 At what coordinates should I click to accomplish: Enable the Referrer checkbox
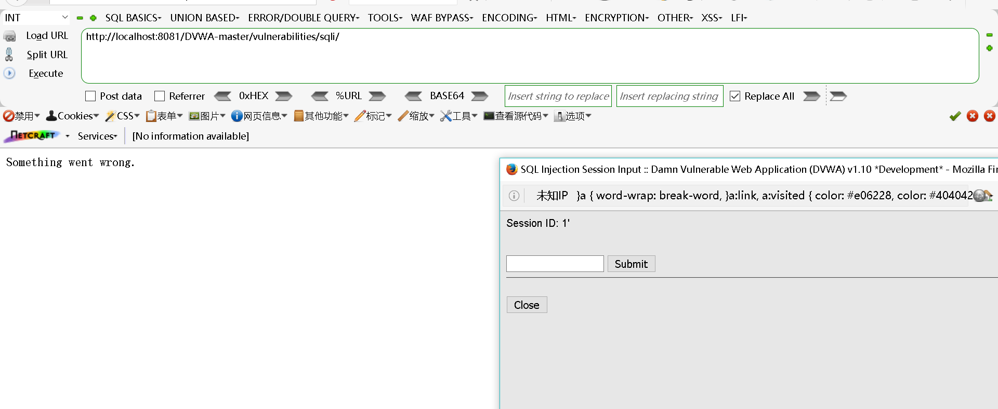pos(160,96)
